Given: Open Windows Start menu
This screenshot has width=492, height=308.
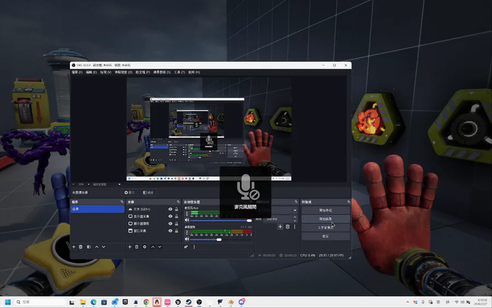Looking at the screenshot, I should point(8,302).
